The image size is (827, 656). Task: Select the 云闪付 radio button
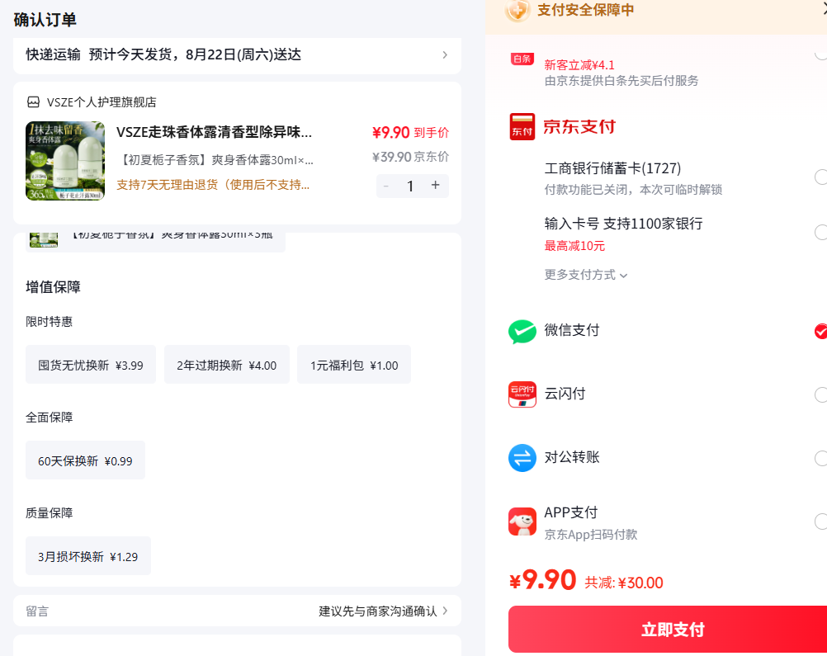[820, 394]
